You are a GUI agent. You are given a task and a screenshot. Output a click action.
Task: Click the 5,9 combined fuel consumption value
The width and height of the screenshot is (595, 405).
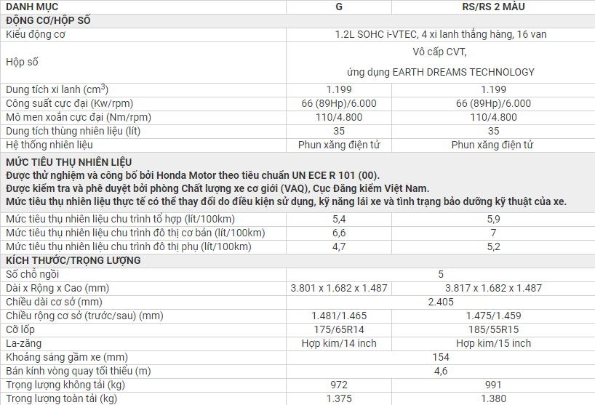coord(493,219)
